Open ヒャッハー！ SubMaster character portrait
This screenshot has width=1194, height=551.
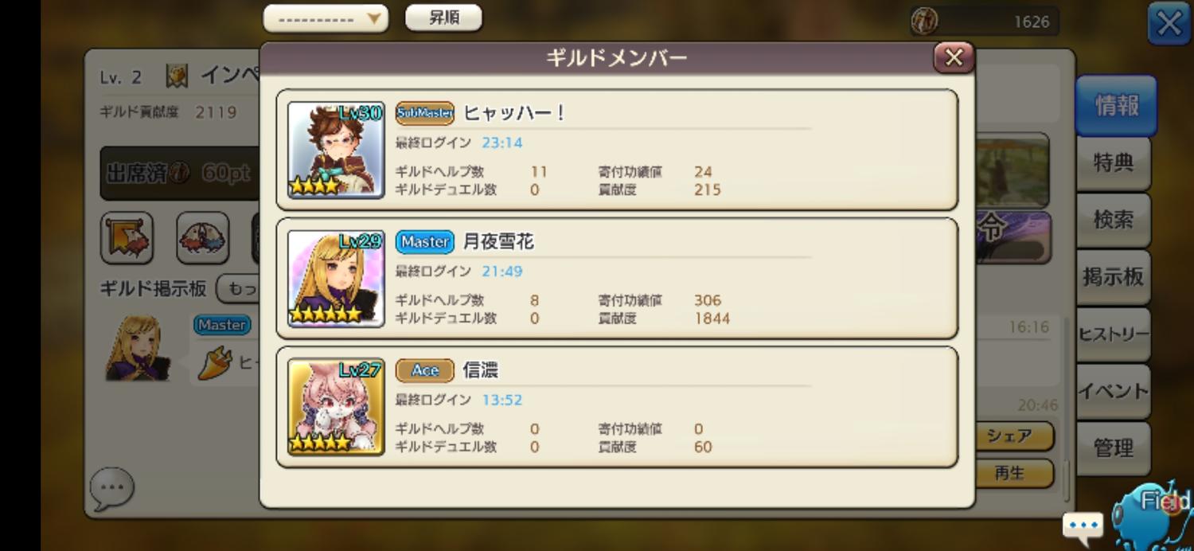pyautogui.click(x=336, y=150)
